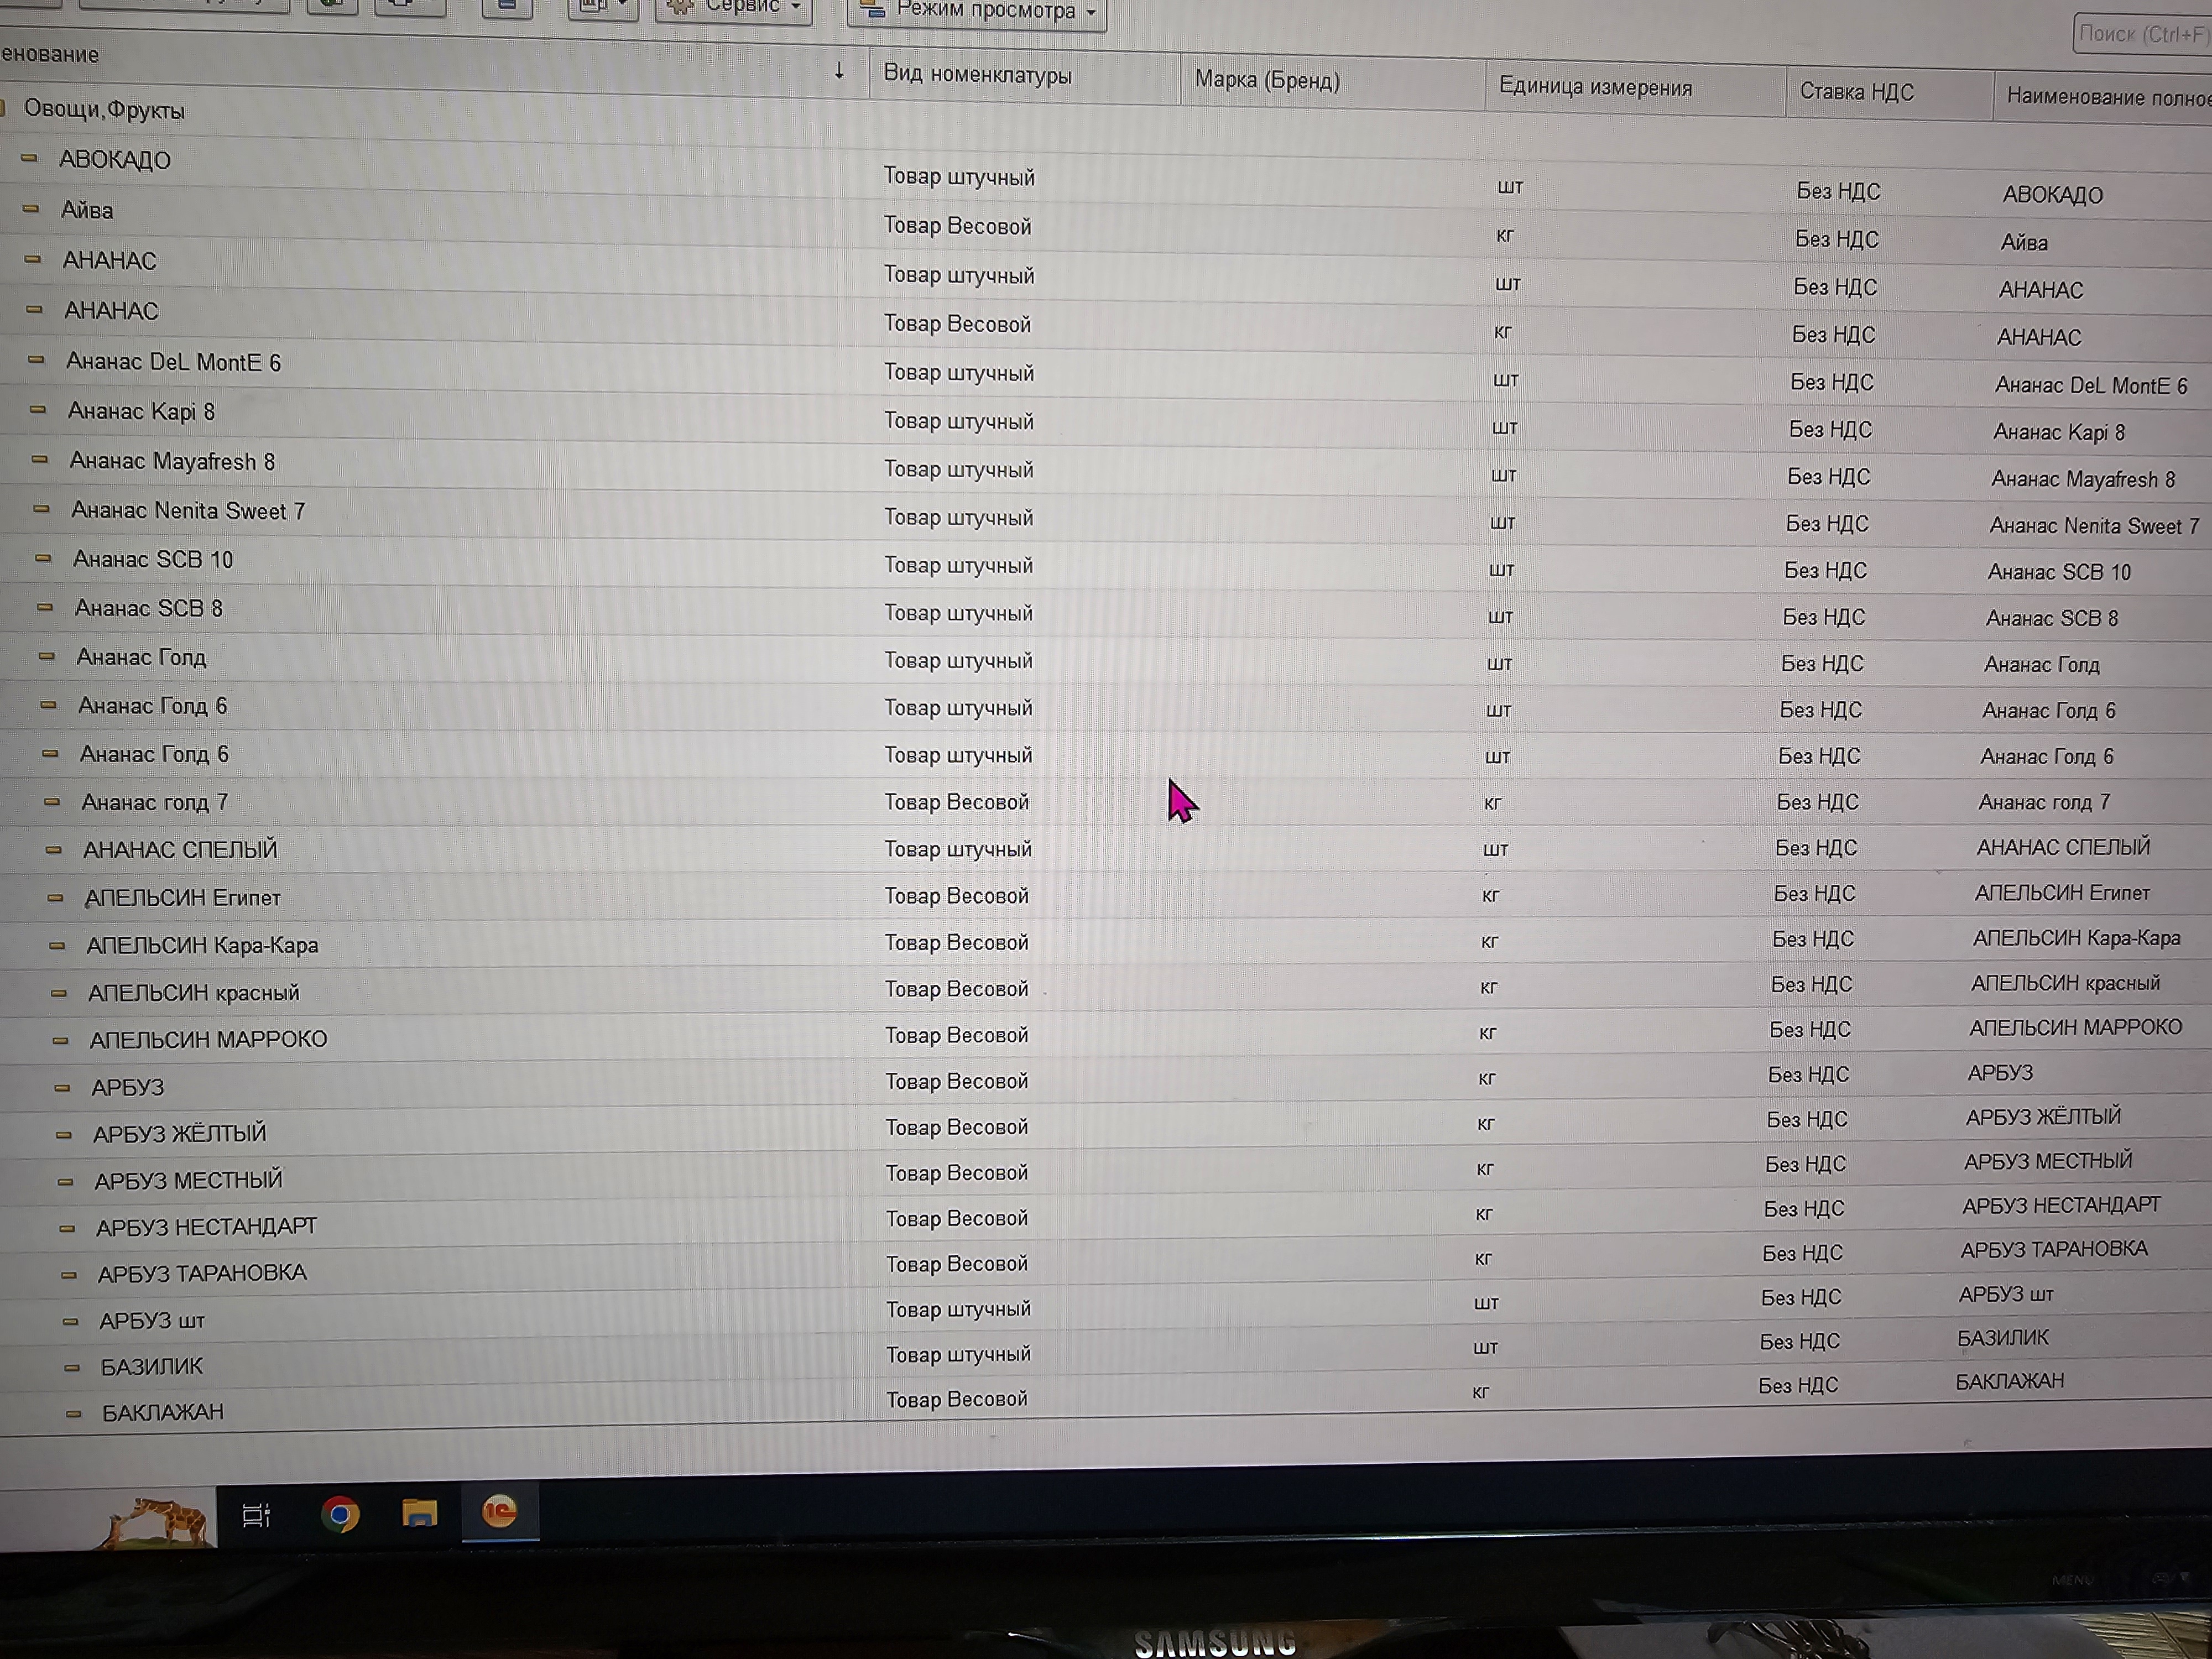Click Без НДС in the Ананас Голд row

1822,663
